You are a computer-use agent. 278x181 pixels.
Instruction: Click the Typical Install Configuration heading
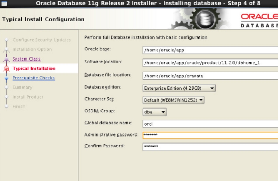pos(43,19)
